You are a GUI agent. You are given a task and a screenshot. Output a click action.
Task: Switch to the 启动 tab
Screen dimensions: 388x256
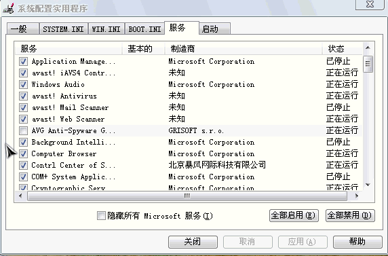pos(214,29)
